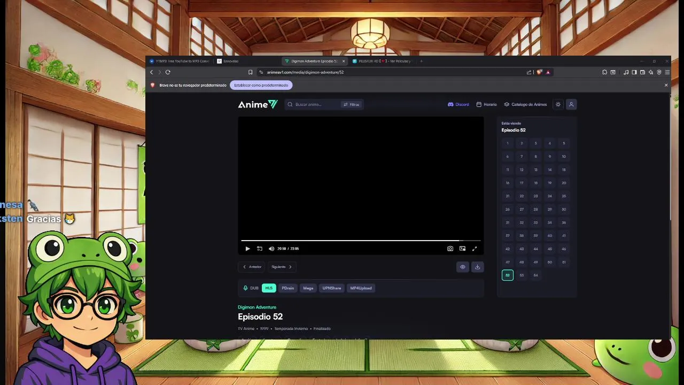Play the Digimon episode video
Image resolution: width=684 pixels, height=385 pixels.
coord(247,249)
